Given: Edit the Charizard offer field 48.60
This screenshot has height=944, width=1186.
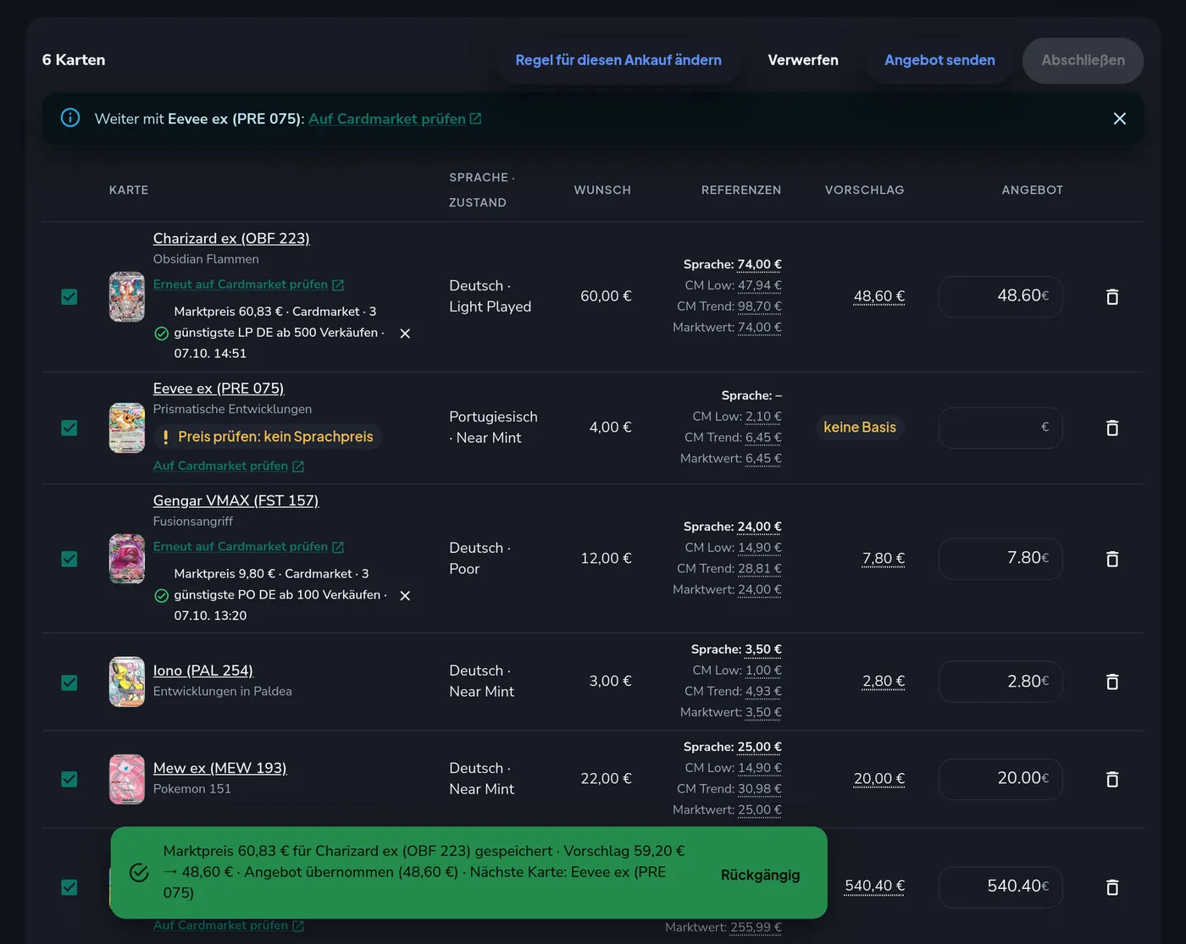Looking at the screenshot, I should (1000, 297).
